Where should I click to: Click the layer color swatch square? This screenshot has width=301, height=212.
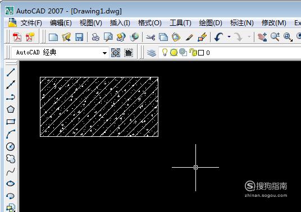pyautogui.click(x=201, y=53)
